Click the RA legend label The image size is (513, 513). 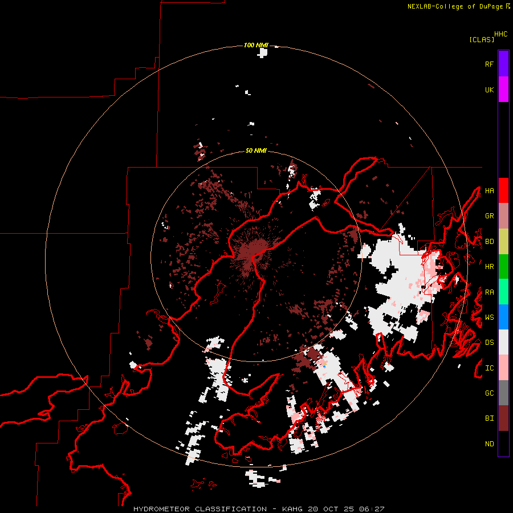tap(489, 292)
